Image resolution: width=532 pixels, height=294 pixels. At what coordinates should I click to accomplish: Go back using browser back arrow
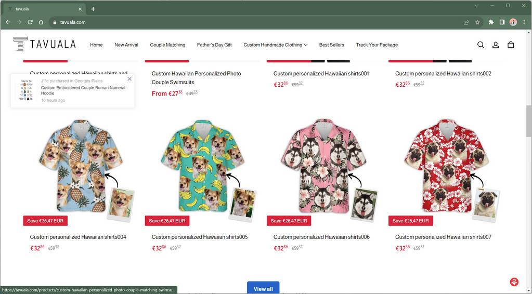coord(8,22)
